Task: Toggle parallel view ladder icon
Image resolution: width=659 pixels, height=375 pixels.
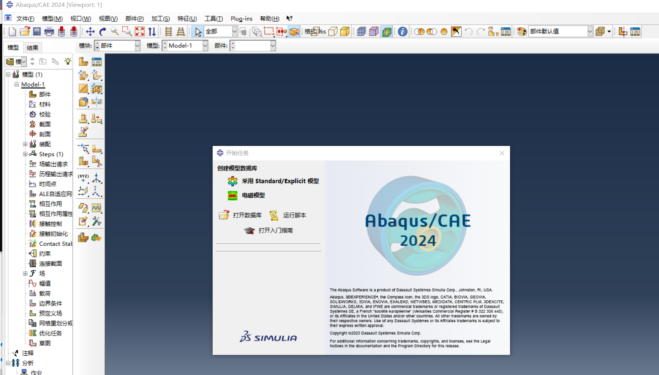Action: pos(169,31)
